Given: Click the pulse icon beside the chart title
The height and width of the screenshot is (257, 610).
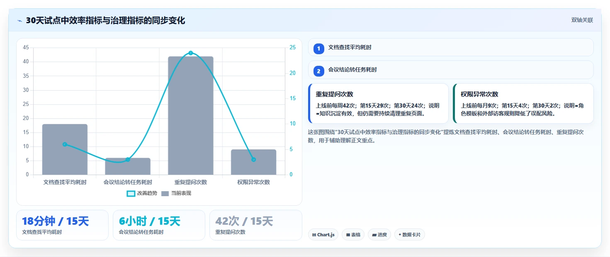Looking at the screenshot, I should [19, 21].
